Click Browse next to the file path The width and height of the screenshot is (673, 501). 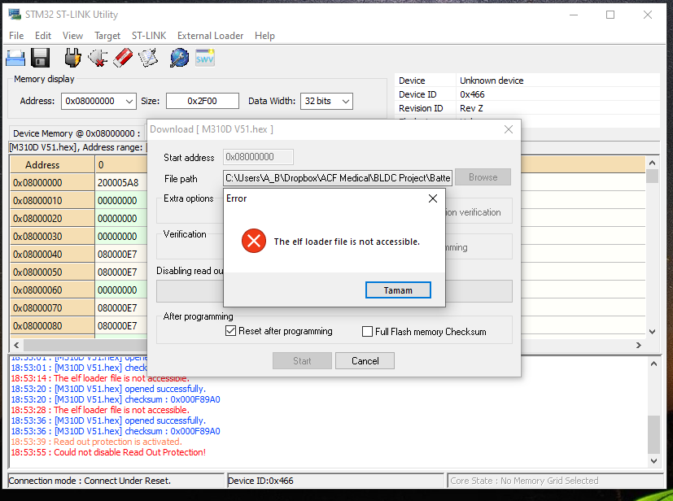tap(483, 177)
